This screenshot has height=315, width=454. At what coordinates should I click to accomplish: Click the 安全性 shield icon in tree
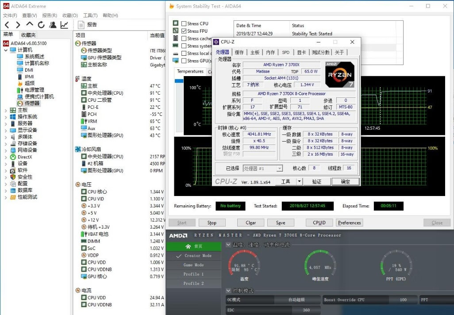point(13,177)
